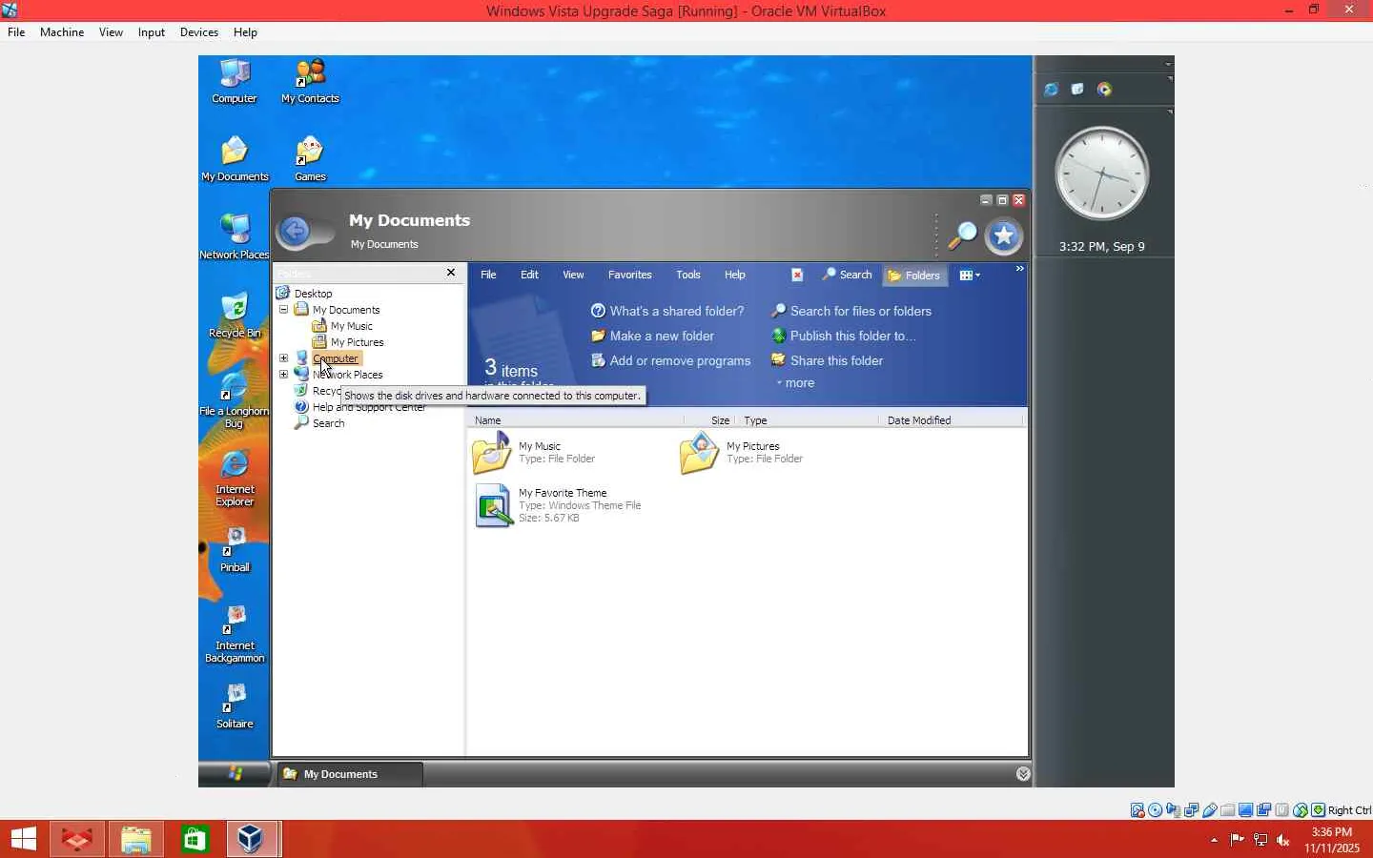Click the guest Start button
This screenshot has height=858, width=1373.
[235, 773]
